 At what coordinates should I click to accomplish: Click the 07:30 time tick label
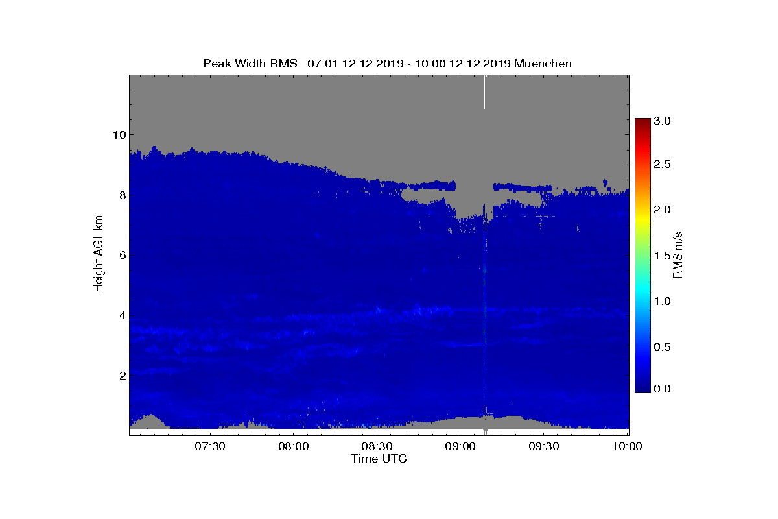click(210, 446)
